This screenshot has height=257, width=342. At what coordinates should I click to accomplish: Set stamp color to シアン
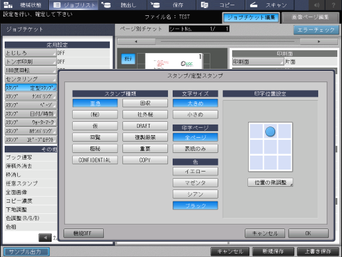coord(195,194)
